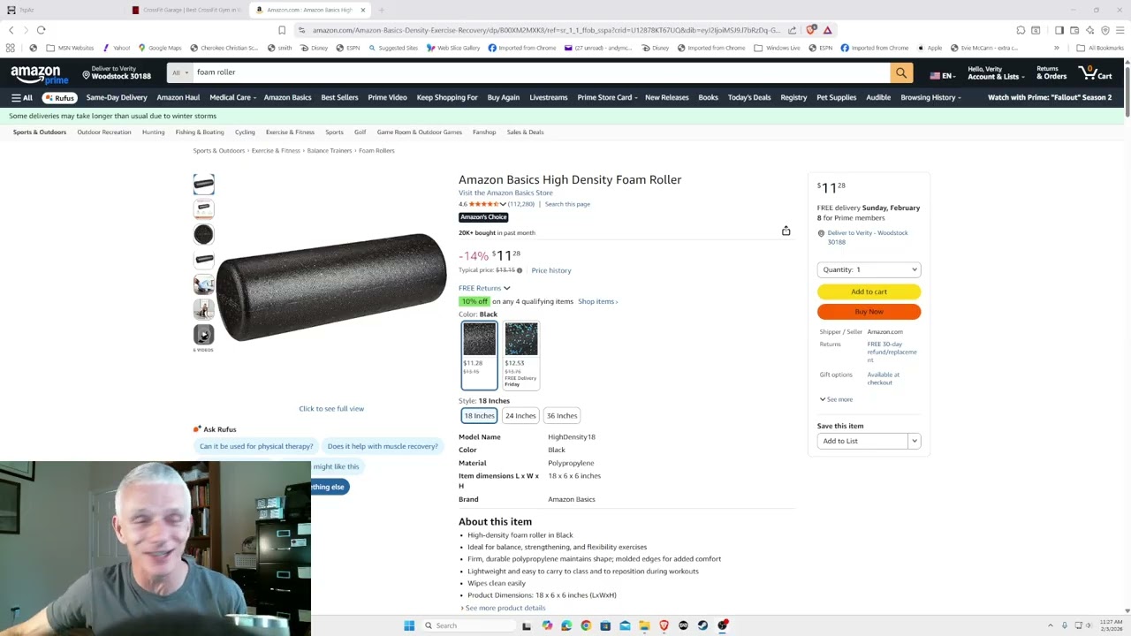Open the All Bookmarks folder
The image size is (1131, 636).
coord(1100,48)
